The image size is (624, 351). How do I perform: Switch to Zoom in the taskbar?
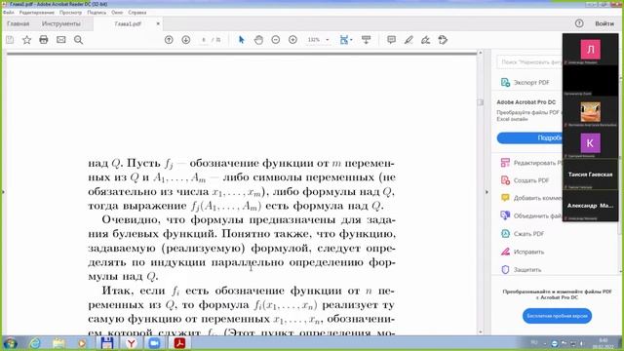click(154, 343)
